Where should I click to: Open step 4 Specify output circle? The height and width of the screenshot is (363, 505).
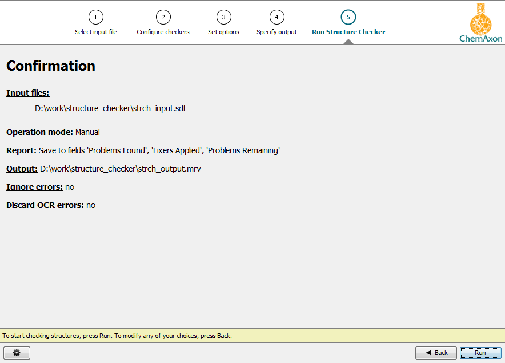[x=276, y=17]
